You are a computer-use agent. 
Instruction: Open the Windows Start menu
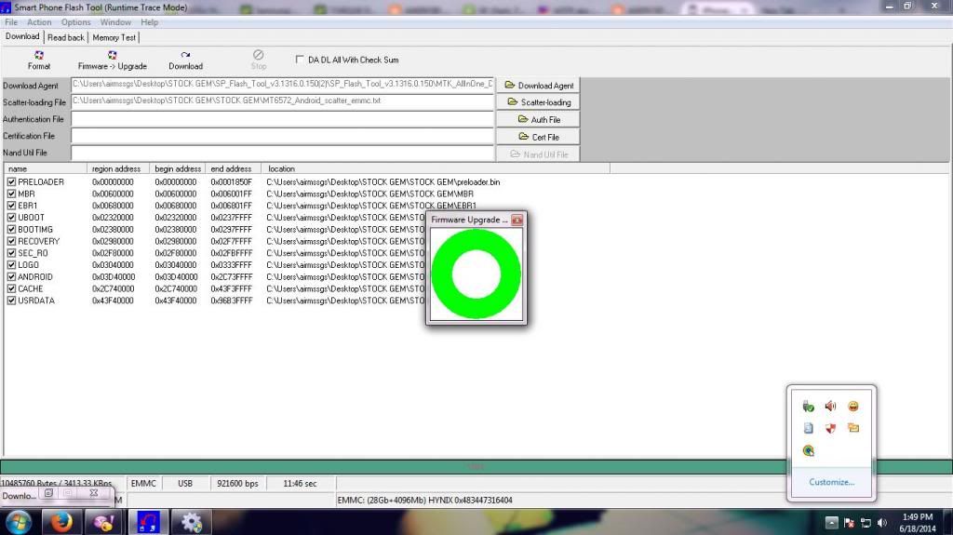[18, 522]
